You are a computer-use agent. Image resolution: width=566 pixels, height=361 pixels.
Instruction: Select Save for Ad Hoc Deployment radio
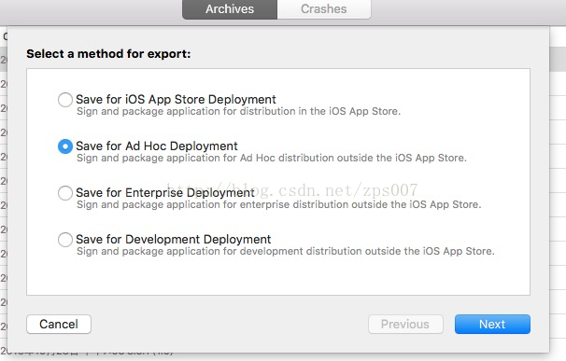tap(65, 146)
